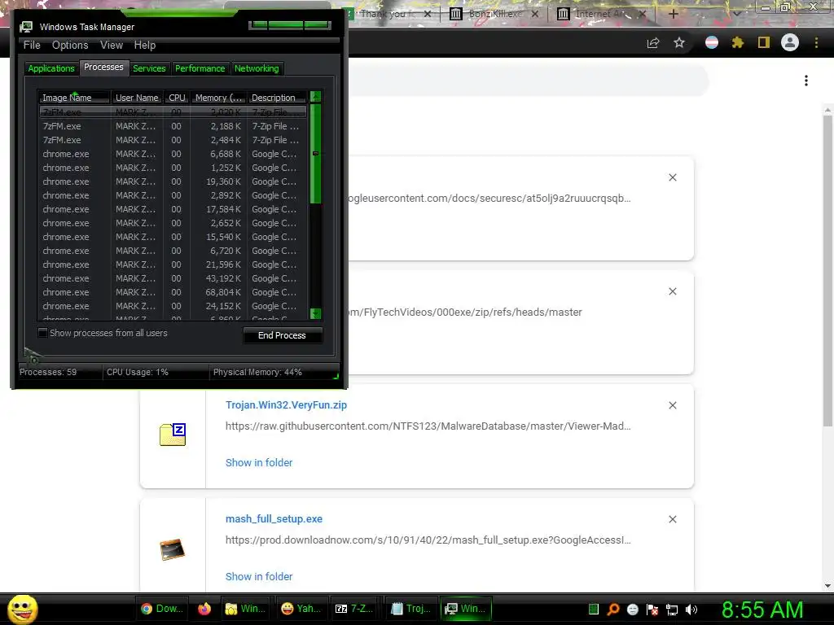Click the Windows Task Manager taskbar button
834x625 pixels.
click(466, 609)
